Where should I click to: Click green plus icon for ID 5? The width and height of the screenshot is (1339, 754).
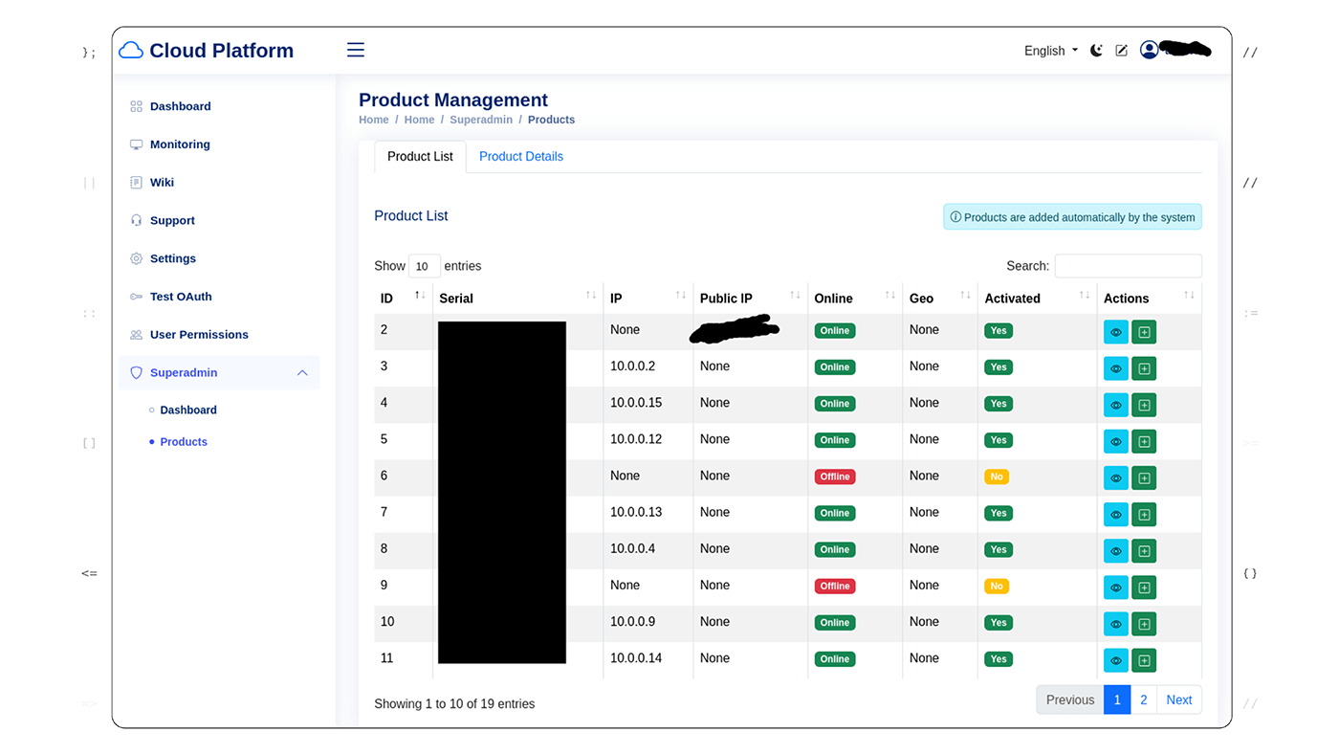(1144, 441)
